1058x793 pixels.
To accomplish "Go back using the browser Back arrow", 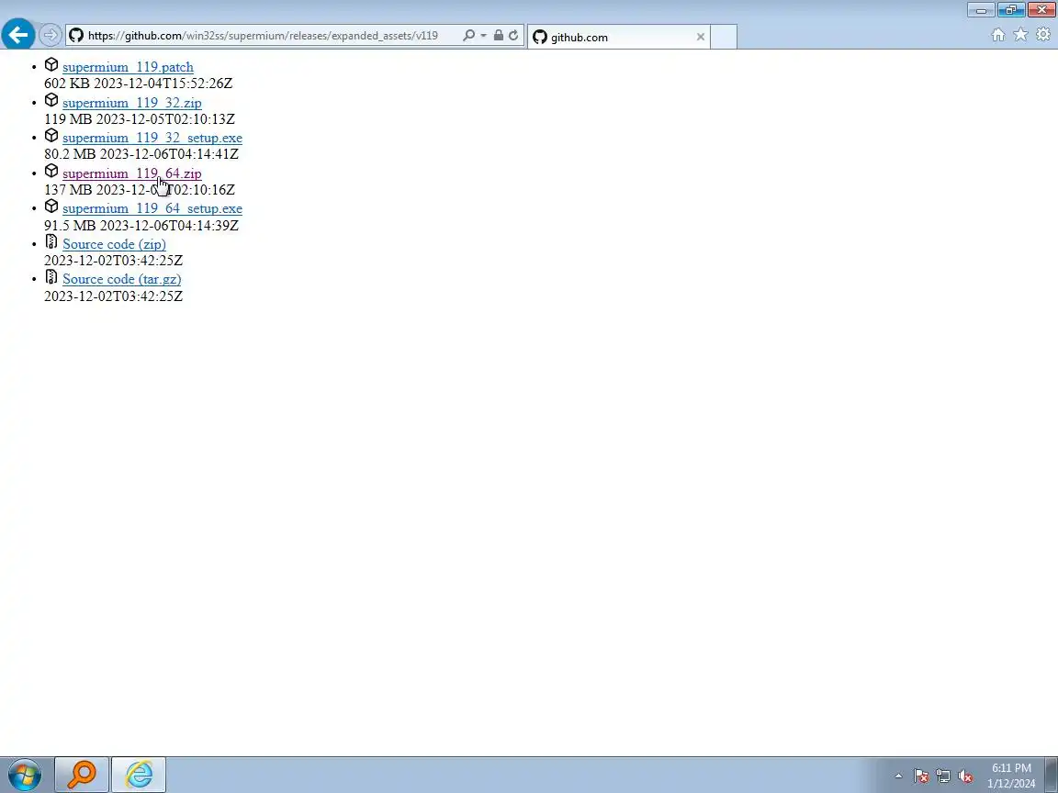I will point(18,34).
